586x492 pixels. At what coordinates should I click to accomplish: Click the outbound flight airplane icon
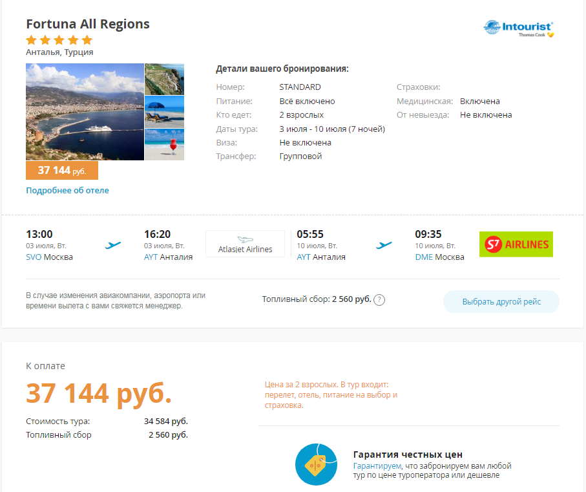(x=113, y=245)
